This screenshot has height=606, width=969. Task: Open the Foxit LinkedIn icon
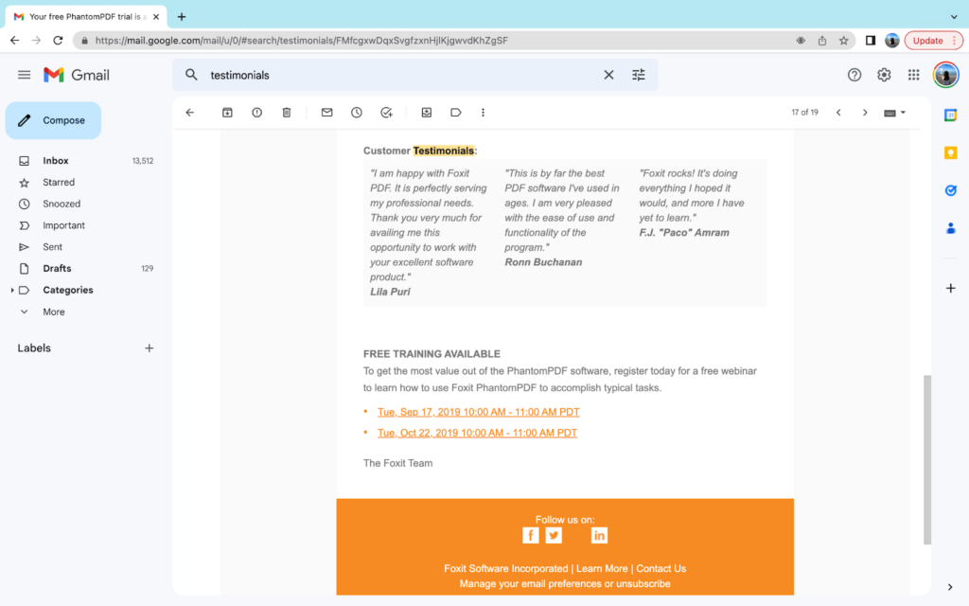point(599,536)
